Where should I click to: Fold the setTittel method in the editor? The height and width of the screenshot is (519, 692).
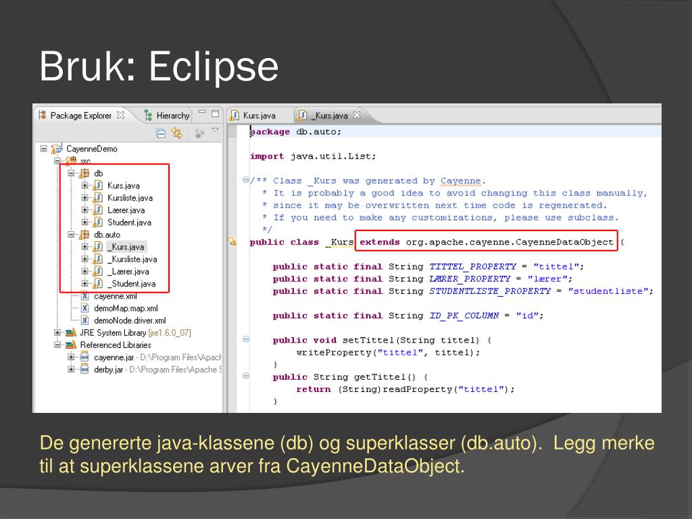245,339
